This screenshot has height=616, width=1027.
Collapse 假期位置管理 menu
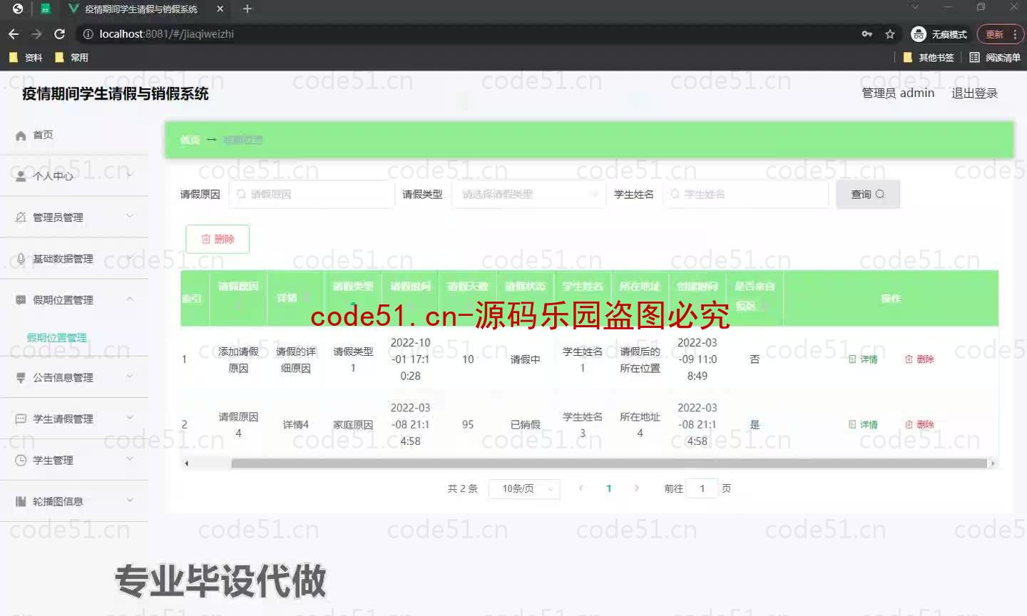(74, 299)
